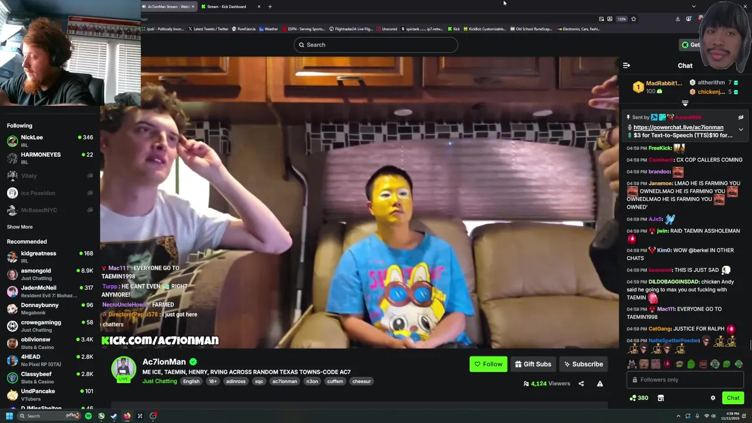Image resolution: width=752 pixels, height=423 pixels.
Task: Open Gift Subs for Ac7ionMan
Action: click(533, 364)
